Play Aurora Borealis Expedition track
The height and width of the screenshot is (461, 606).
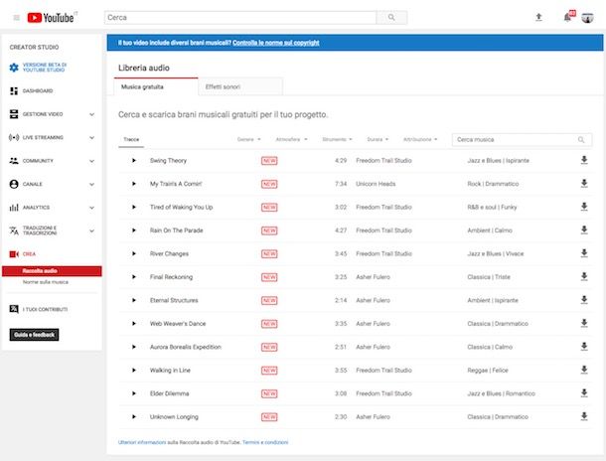pyautogui.click(x=134, y=347)
